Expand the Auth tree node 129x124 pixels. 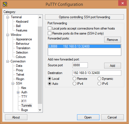(18, 92)
